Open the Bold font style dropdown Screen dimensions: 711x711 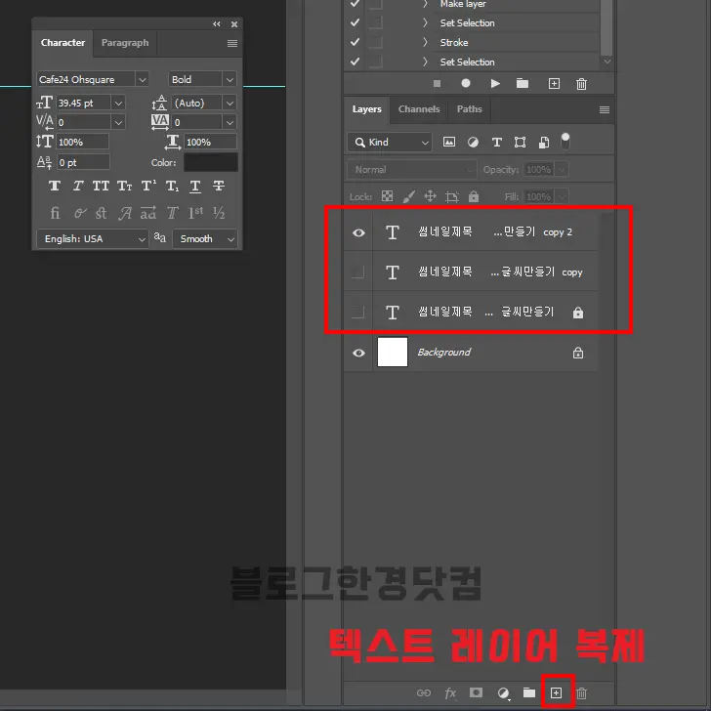point(230,79)
